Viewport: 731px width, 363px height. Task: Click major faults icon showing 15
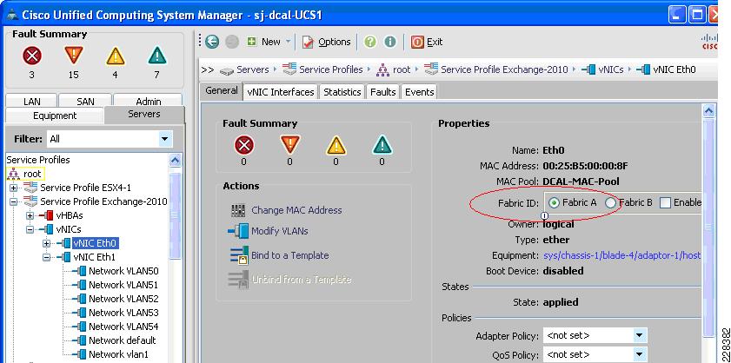(x=74, y=56)
